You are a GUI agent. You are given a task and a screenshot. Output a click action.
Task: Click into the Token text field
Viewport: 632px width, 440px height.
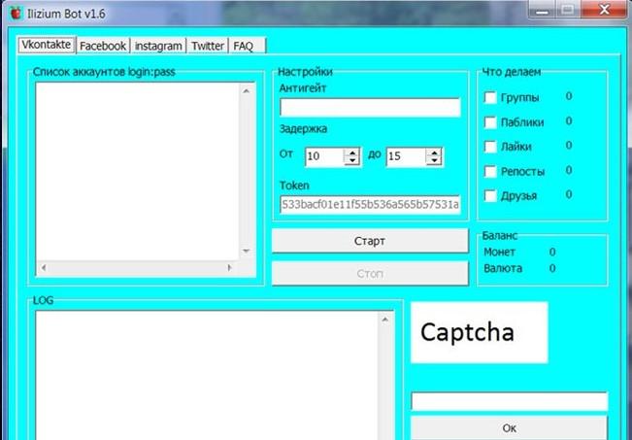(x=370, y=205)
